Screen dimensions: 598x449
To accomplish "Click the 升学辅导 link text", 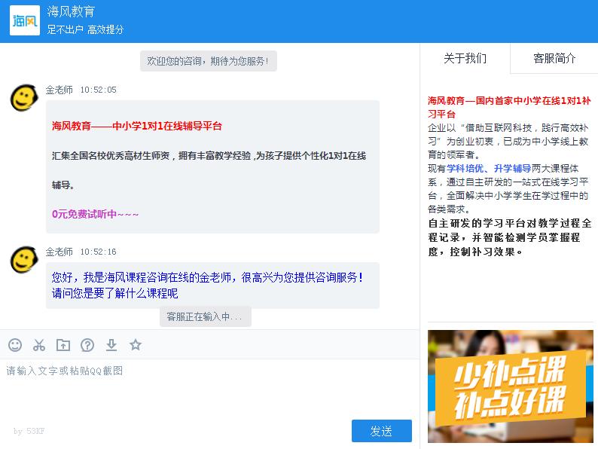I will [x=513, y=169].
